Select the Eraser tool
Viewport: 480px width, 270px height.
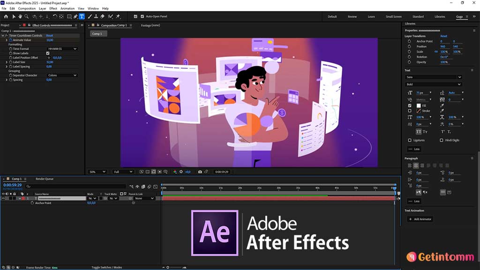click(x=103, y=16)
